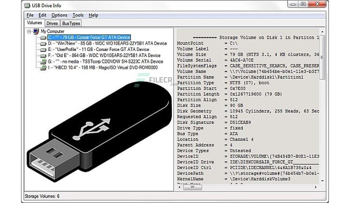
Task: Click the Partition Name Harddisk1 value
Action: point(267,77)
